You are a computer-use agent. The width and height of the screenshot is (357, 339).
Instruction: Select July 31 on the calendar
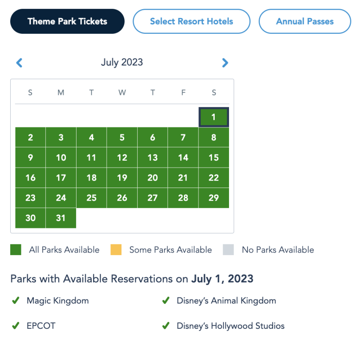(61, 218)
